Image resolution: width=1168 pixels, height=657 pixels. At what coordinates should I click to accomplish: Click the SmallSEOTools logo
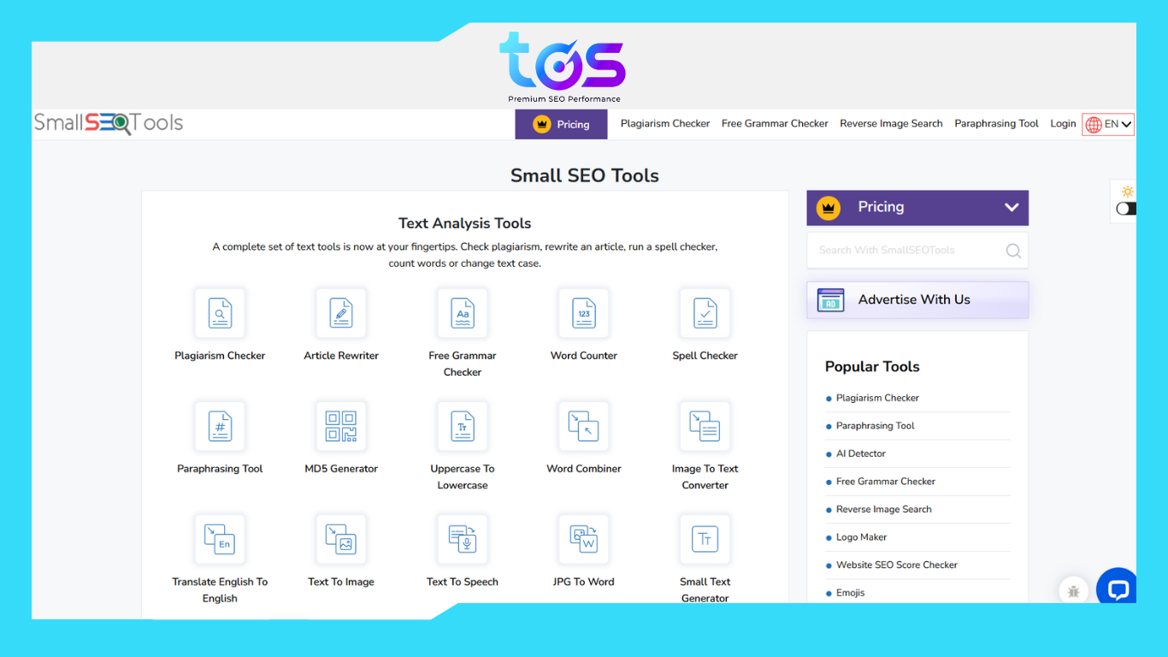click(109, 123)
